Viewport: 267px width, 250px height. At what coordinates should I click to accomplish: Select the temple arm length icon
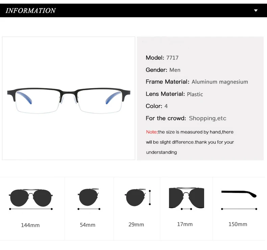[239, 200]
